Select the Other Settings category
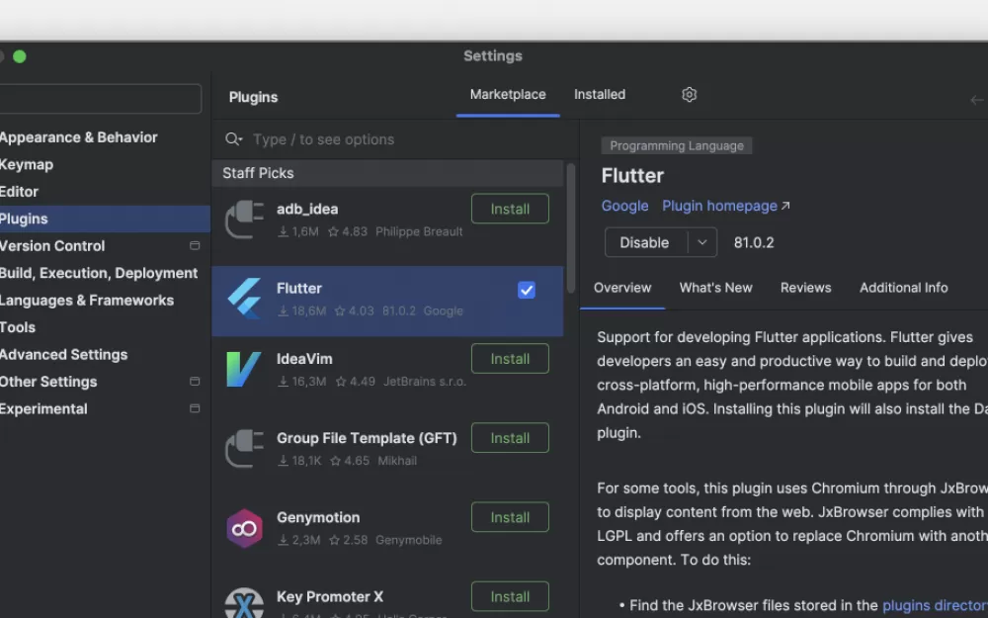Screen dimensions: 988x618 coord(48,382)
